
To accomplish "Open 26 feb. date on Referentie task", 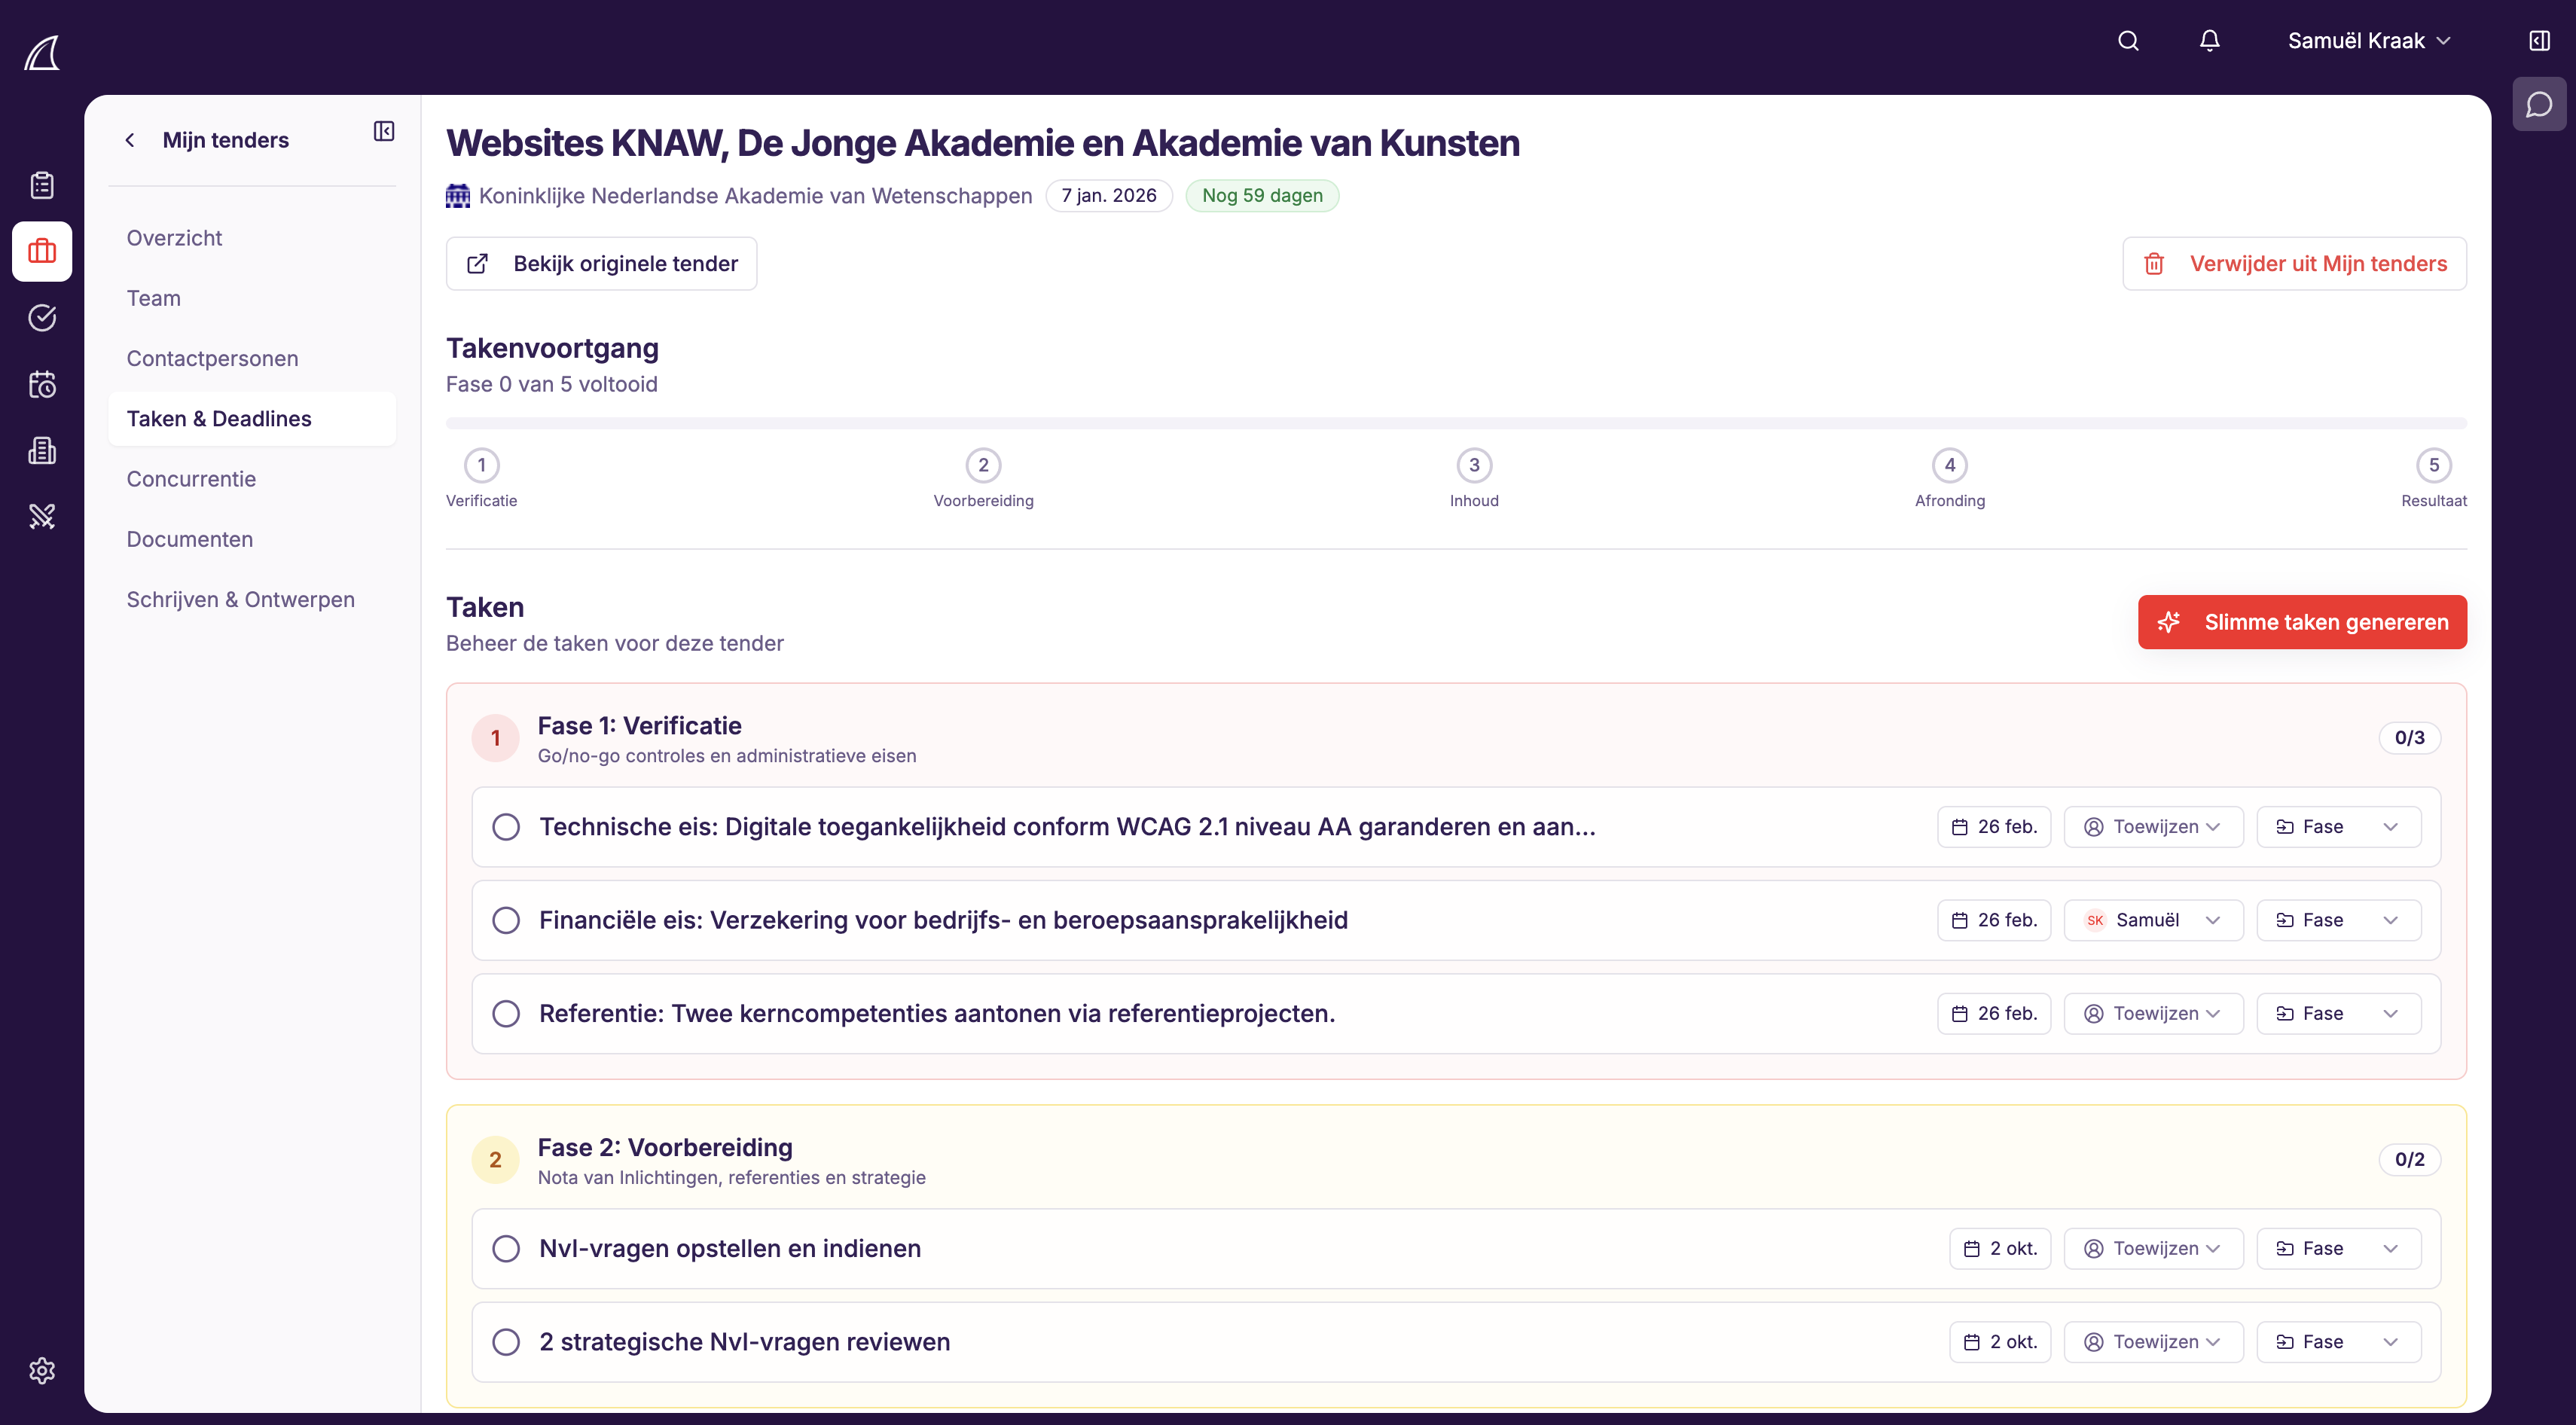I will click(1994, 1014).
